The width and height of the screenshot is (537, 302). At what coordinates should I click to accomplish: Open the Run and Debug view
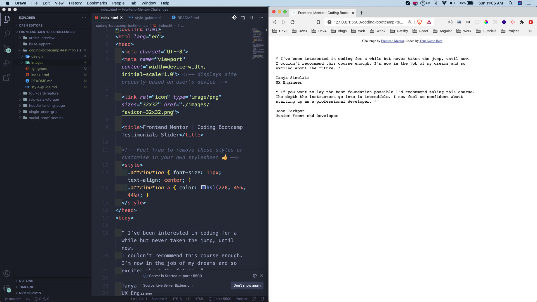click(7, 63)
